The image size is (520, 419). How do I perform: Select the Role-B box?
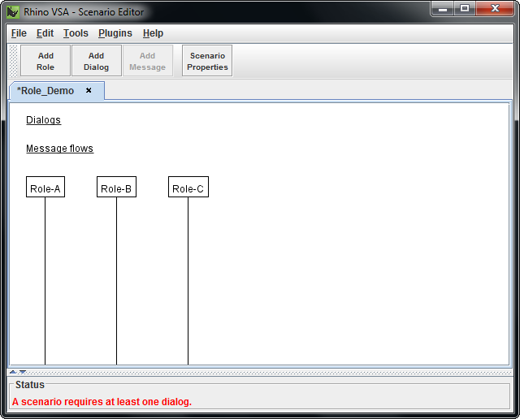point(116,187)
